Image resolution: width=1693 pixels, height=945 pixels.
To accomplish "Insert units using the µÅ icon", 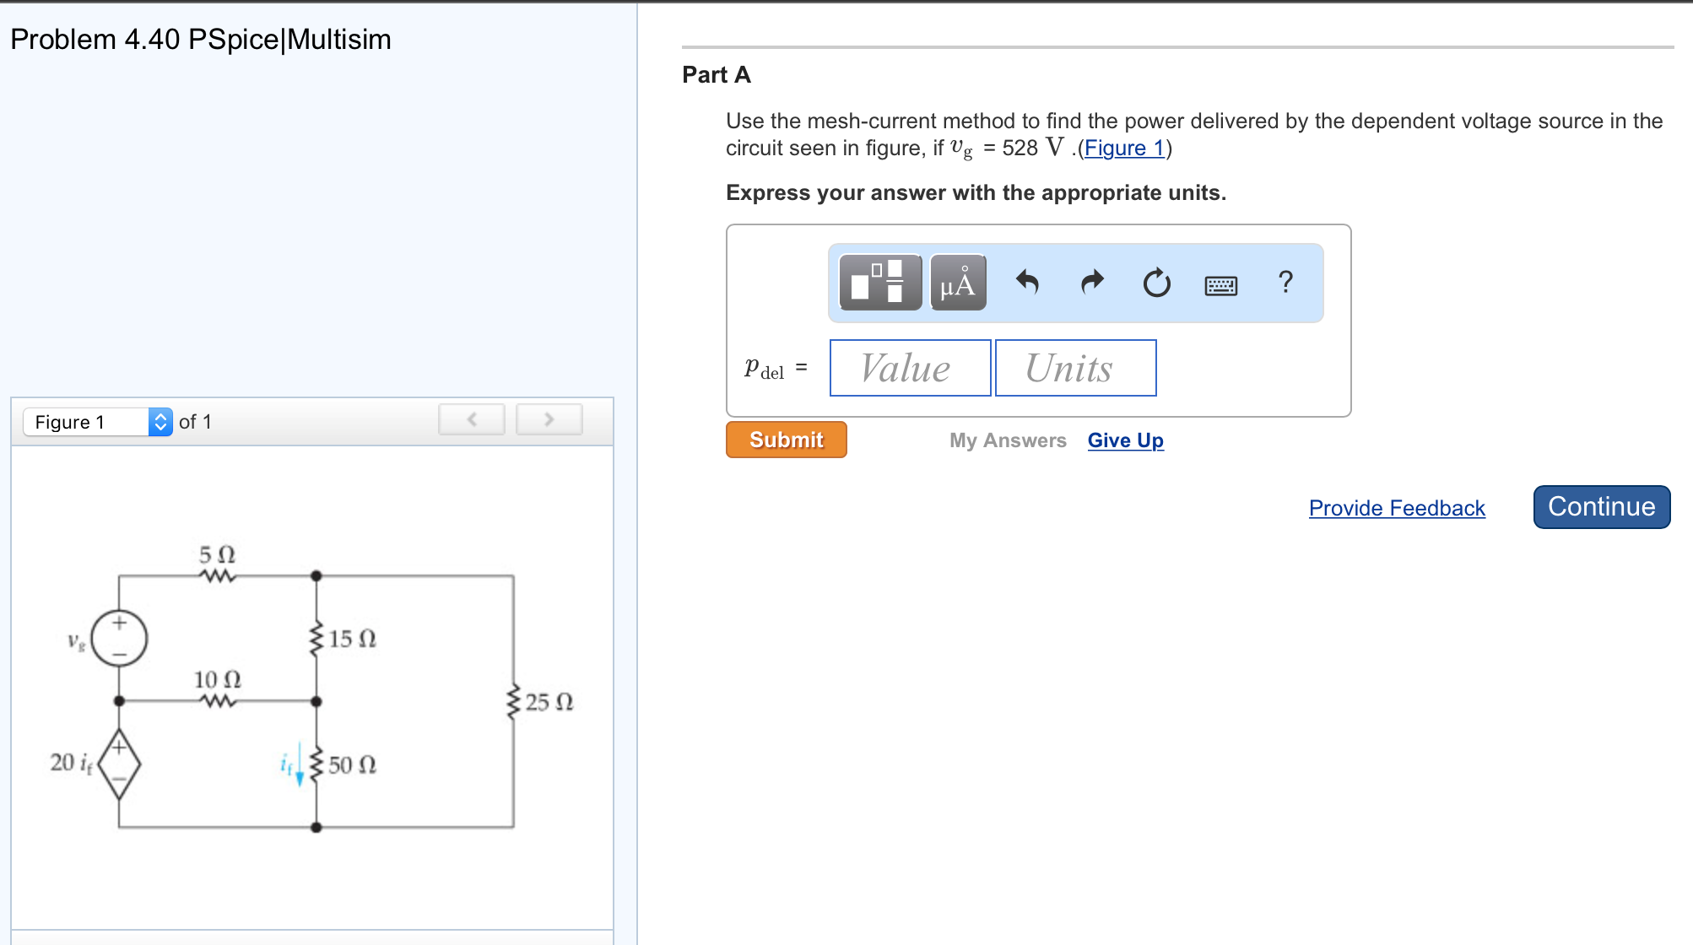I will pyautogui.click(x=957, y=283).
